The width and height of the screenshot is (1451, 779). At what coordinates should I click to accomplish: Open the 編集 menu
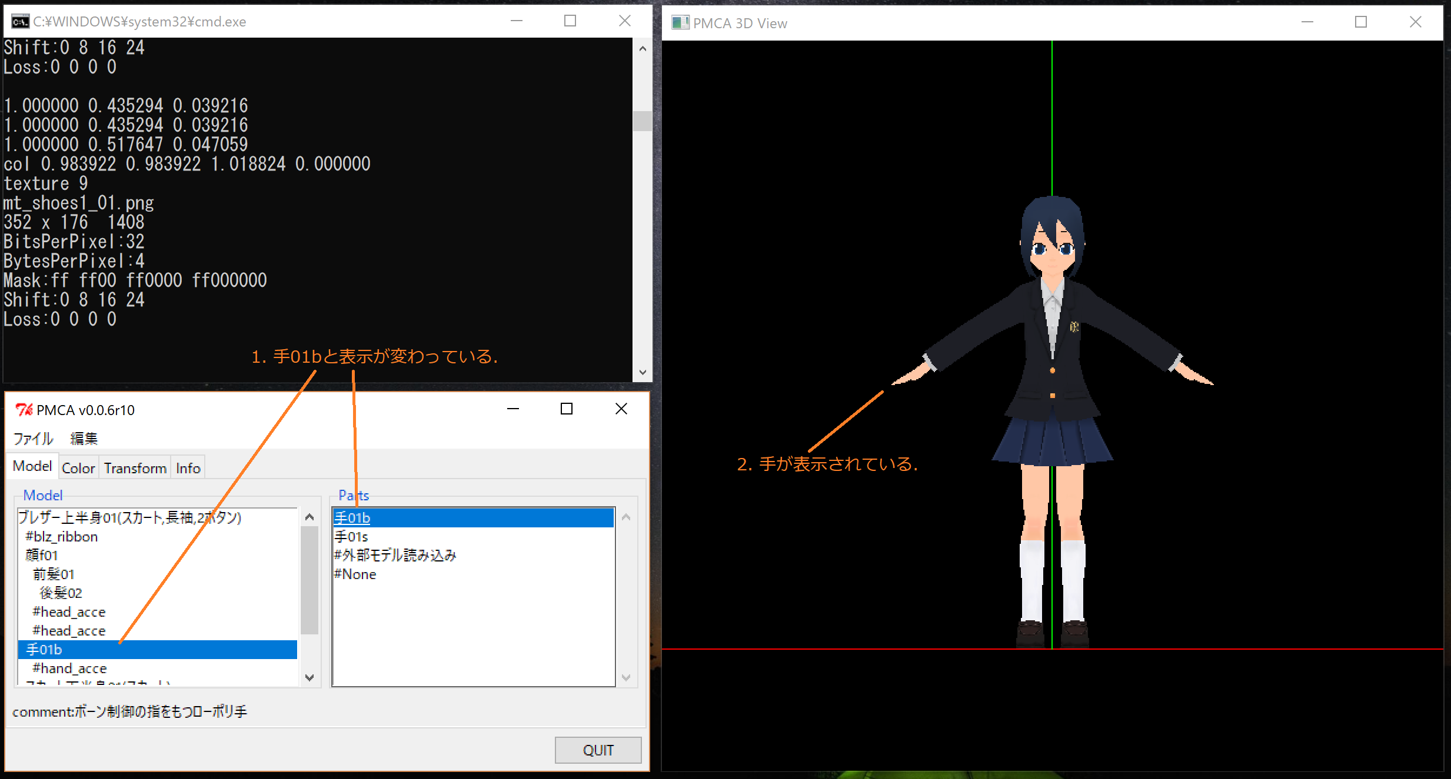[84, 439]
